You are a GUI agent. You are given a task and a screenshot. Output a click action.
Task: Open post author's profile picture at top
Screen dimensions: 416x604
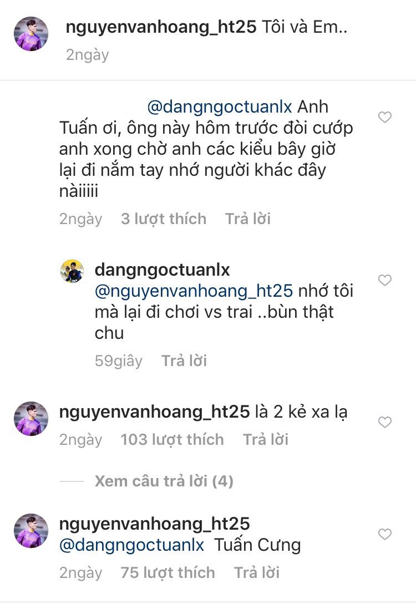click(x=31, y=34)
